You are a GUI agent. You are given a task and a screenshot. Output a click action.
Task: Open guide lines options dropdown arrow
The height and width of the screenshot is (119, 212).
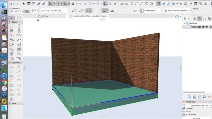[54, 4]
